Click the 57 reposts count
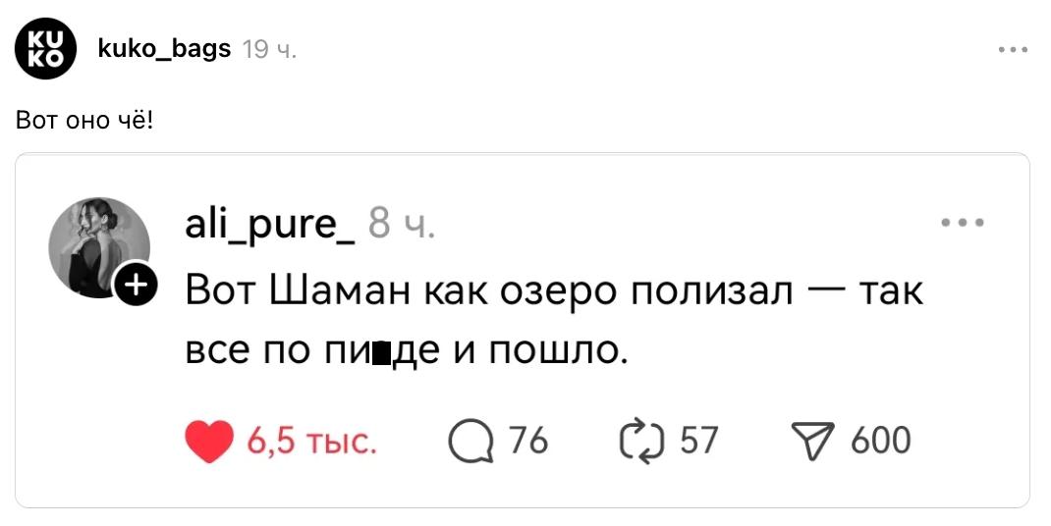Screen dimensions: 1051x526 pyautogui.click(x=699, y=441)
